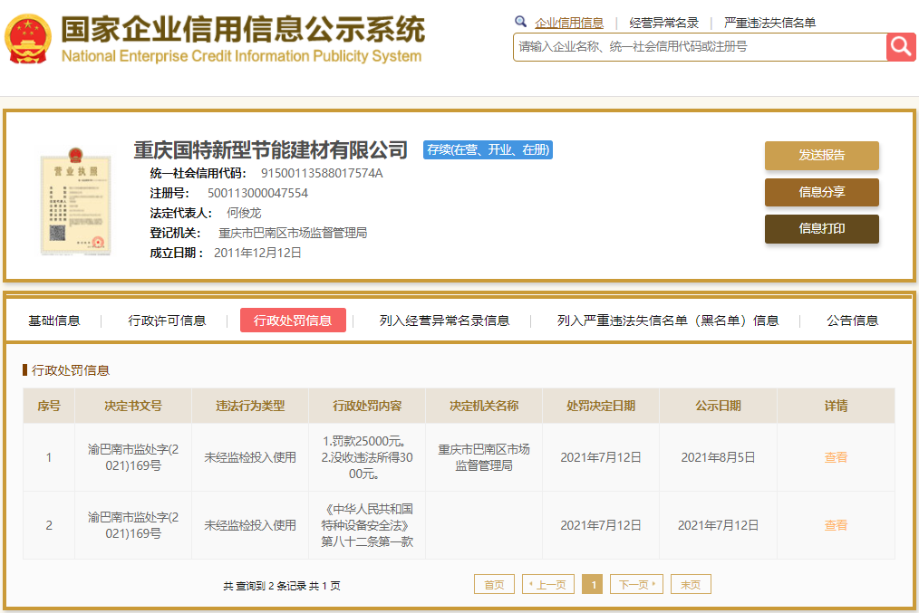Screen dimensions: 919x613
Task: Click the 发送报告 button
Action: [822, 155]
